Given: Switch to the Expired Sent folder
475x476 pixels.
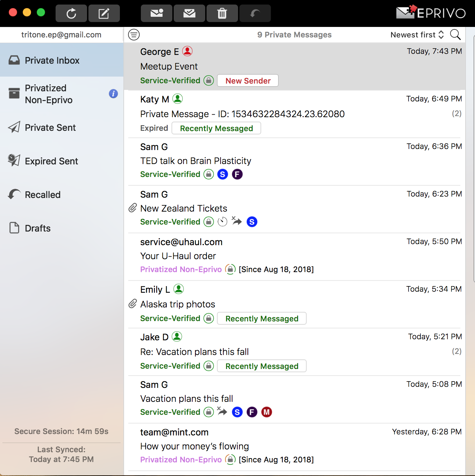Looking at the screenshot, I should [x=51, y=161].
